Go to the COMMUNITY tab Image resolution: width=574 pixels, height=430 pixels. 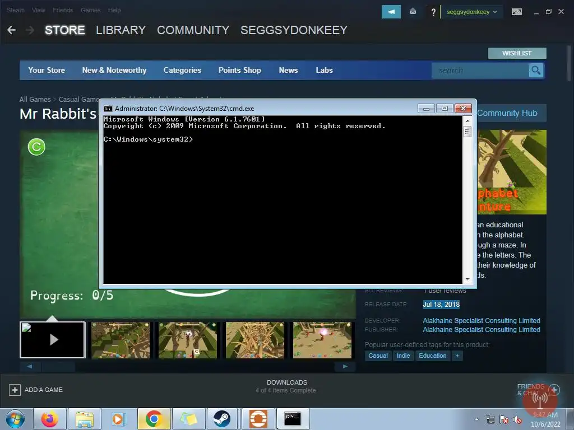[x=193, y=30]
